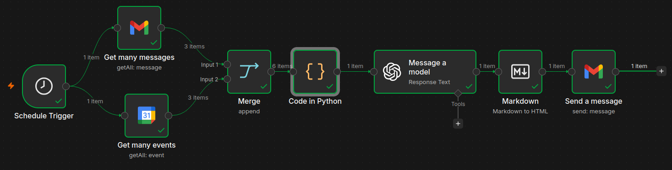The image size is (672, 170).
Task: Click the Response Text subtitle
Action: click(429, 82)
